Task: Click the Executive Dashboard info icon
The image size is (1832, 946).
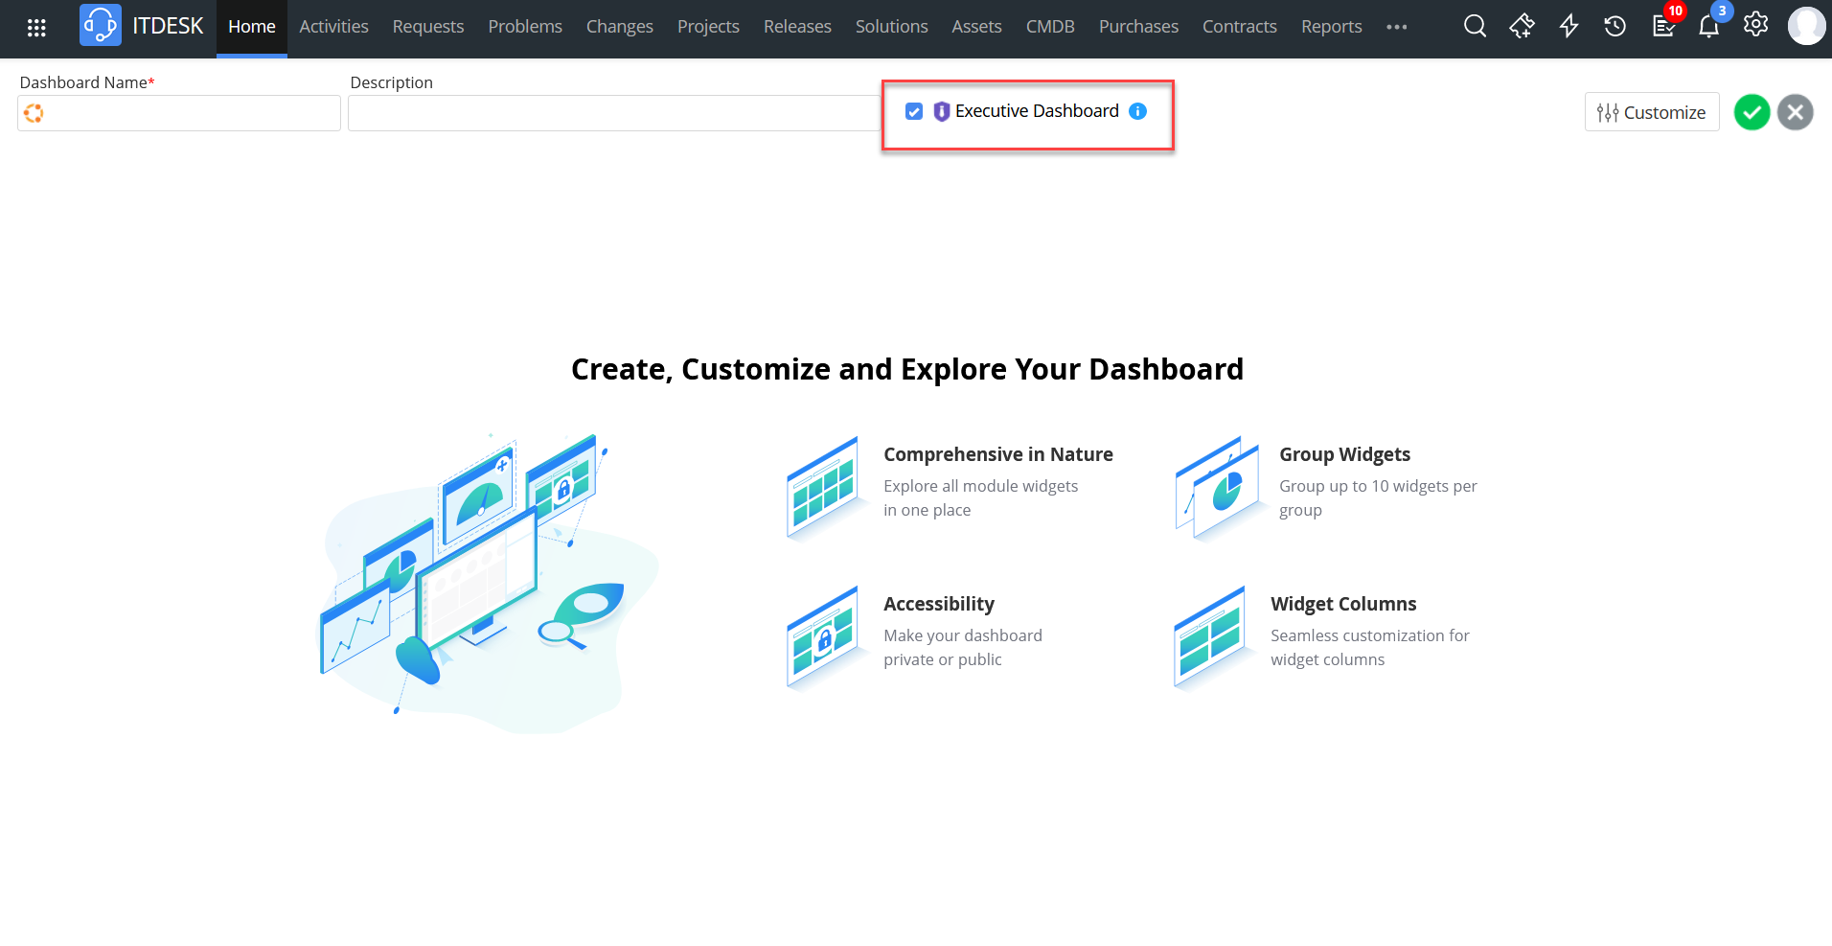Action: click(x=1138, y=111)
